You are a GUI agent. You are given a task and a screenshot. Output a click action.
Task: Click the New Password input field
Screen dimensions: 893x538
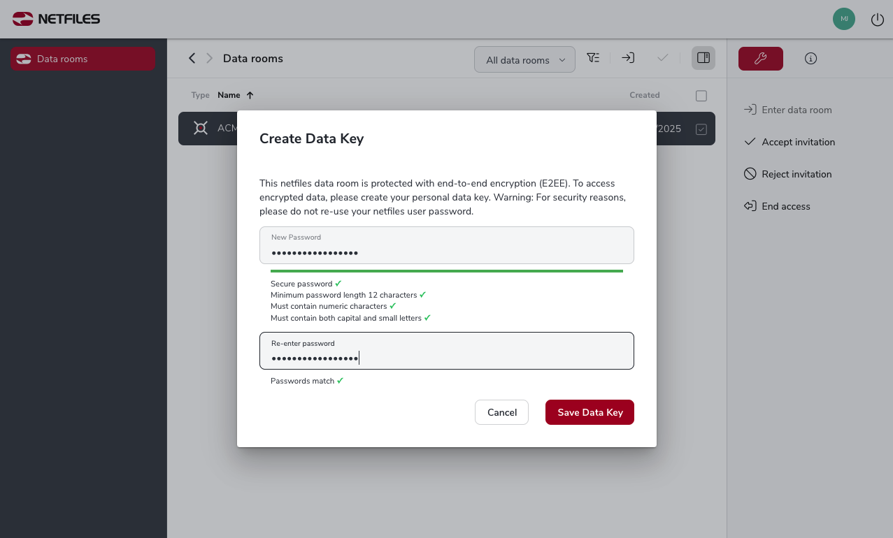click(x=447, y=245)
